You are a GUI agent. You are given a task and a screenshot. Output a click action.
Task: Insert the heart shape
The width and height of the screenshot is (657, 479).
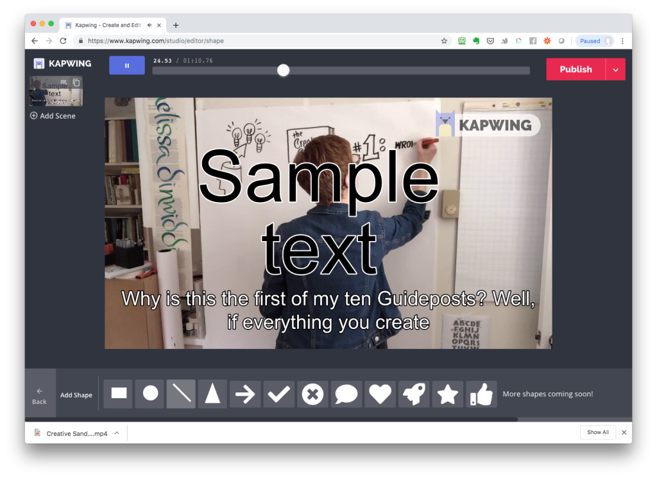click(x=380, y=394)
